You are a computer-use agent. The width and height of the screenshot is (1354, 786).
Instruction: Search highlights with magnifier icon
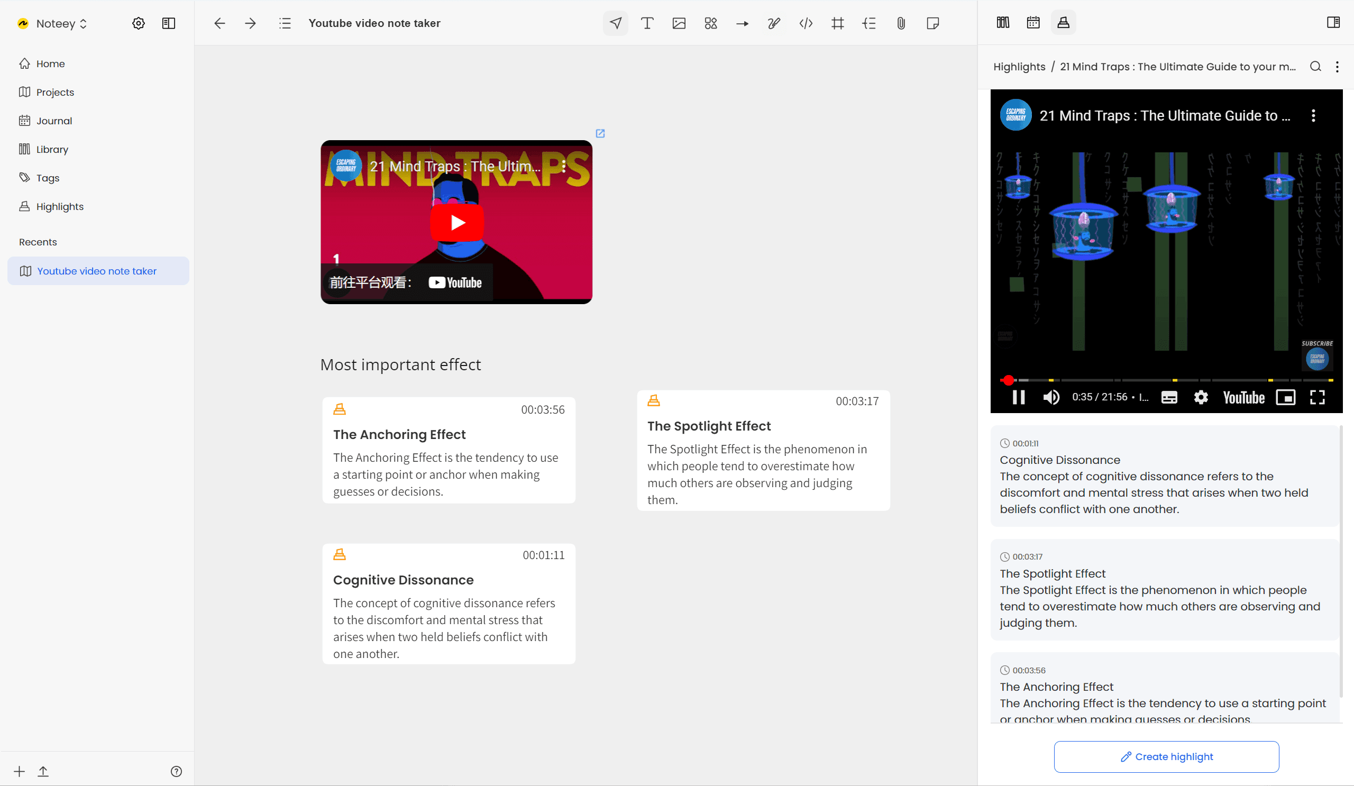[x=1315, y=67]
